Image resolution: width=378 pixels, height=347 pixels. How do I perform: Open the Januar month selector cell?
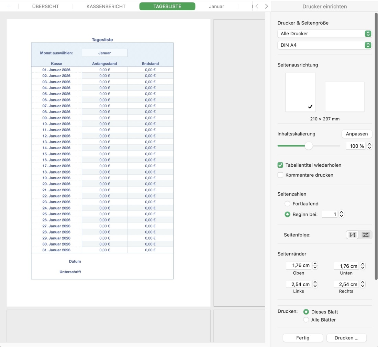104,53
